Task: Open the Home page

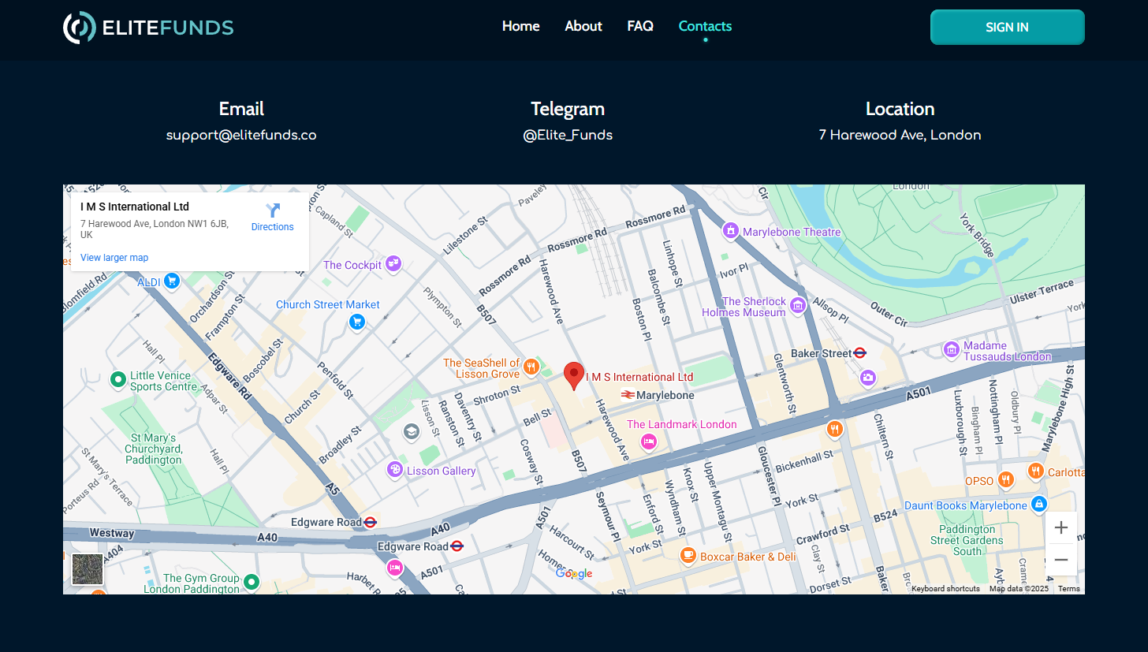Action: (x=521, y=26)
